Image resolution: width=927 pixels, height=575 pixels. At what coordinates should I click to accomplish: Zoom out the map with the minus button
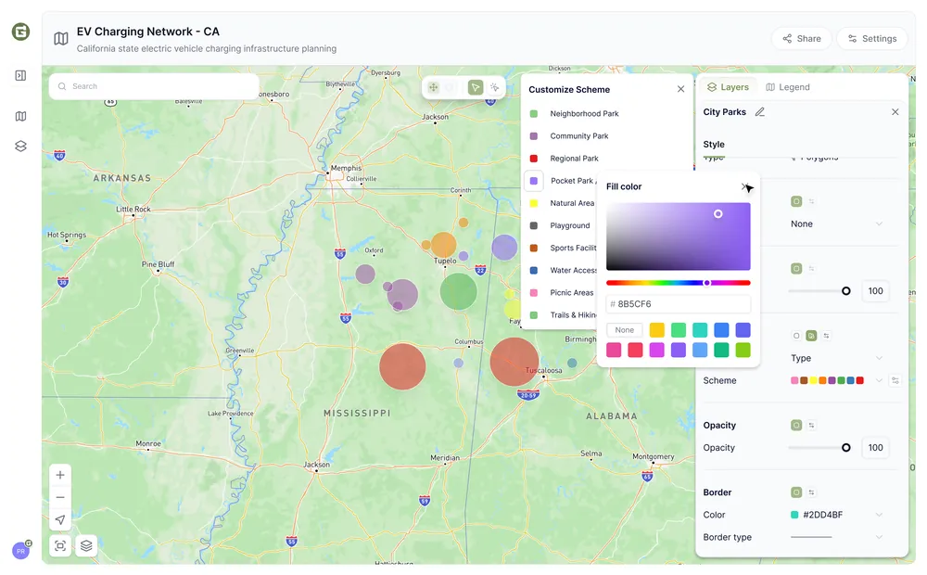[x=60, y=497]
